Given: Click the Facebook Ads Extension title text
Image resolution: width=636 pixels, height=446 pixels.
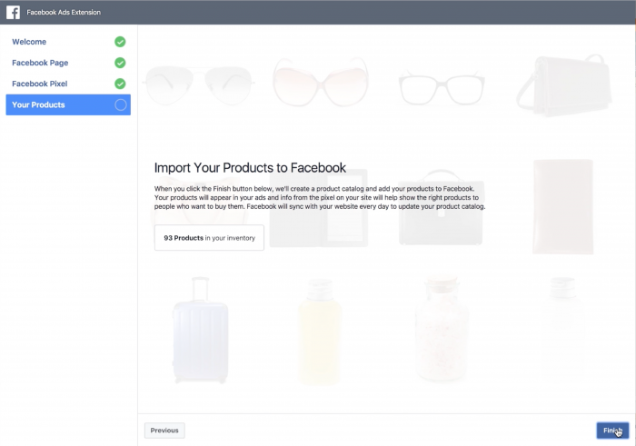Looking at the screenshot, I should pos(64,12).
